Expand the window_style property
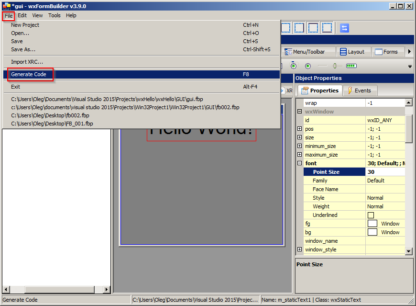Viewport: 416px width, 306px height. pyautogui.click(x=299, y=249)
